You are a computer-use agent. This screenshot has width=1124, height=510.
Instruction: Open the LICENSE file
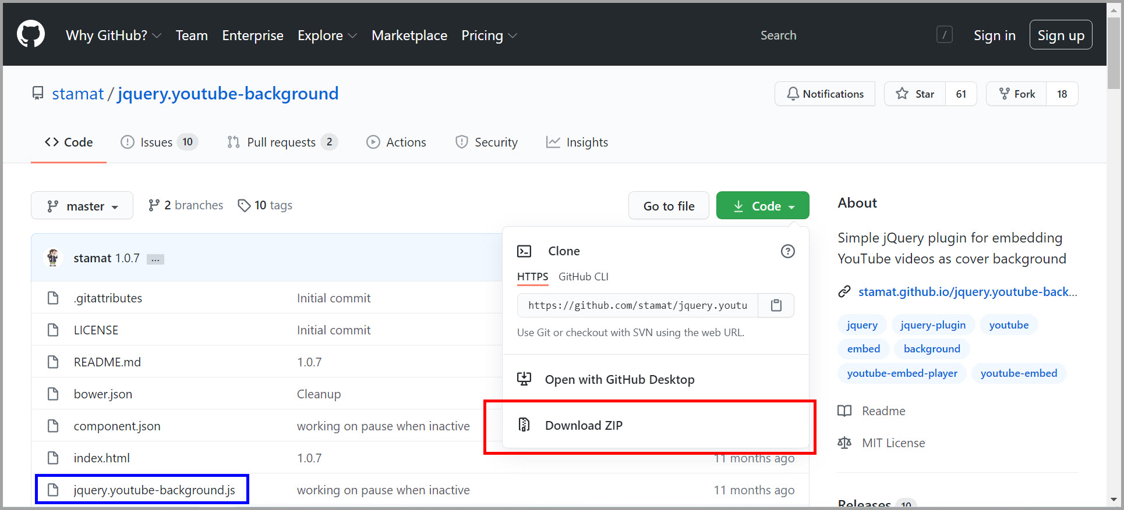(x=96, y=330)
